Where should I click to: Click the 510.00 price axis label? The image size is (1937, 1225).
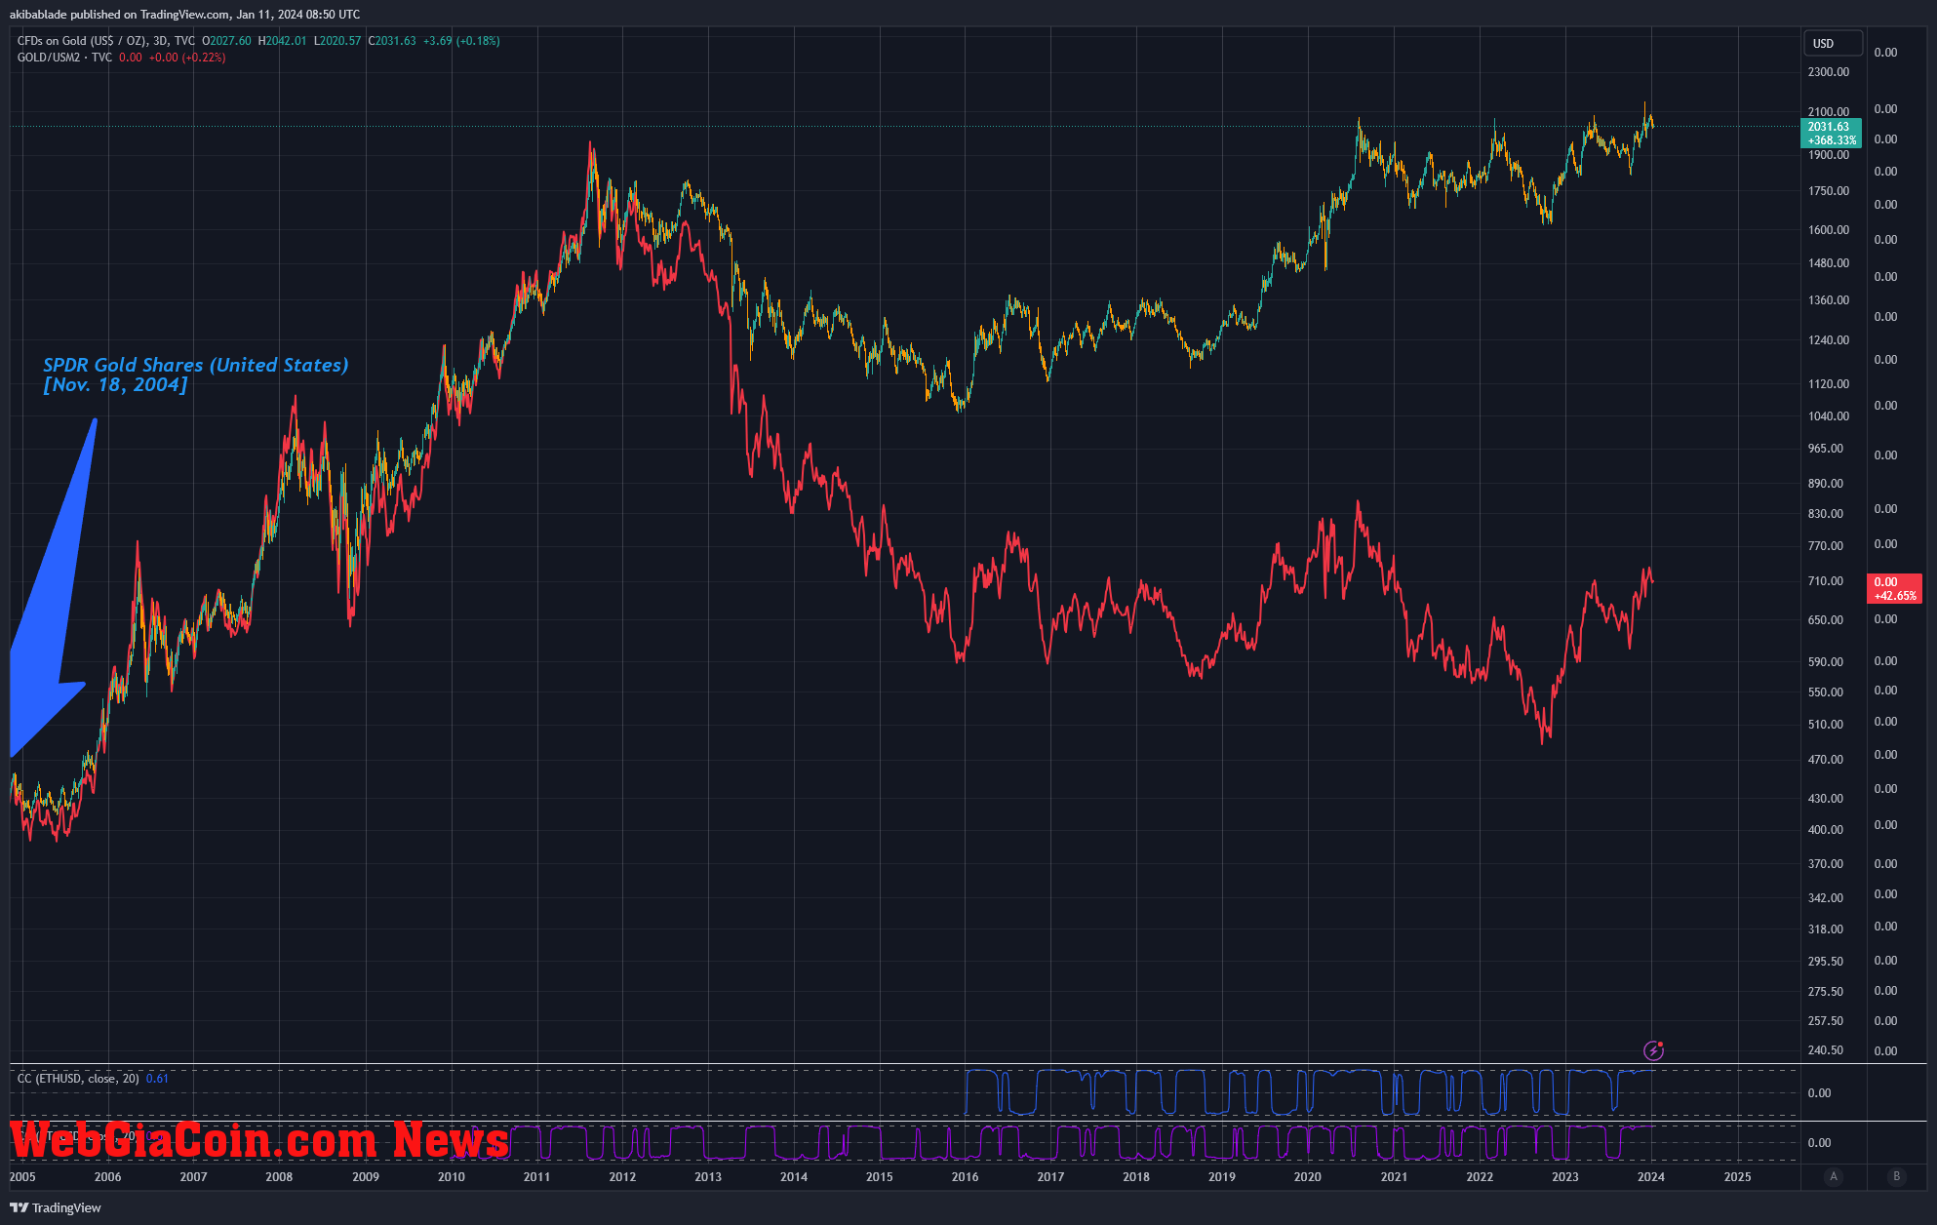pyautogui.click(x=1826, y=725)
